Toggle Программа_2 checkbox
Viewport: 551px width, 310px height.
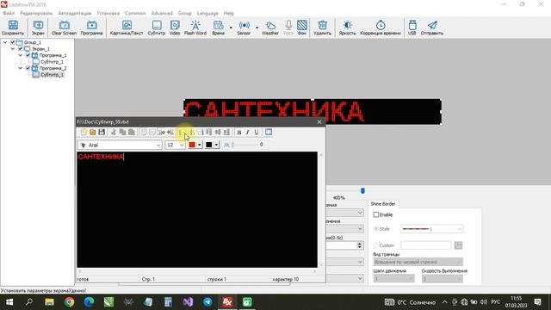28,68
